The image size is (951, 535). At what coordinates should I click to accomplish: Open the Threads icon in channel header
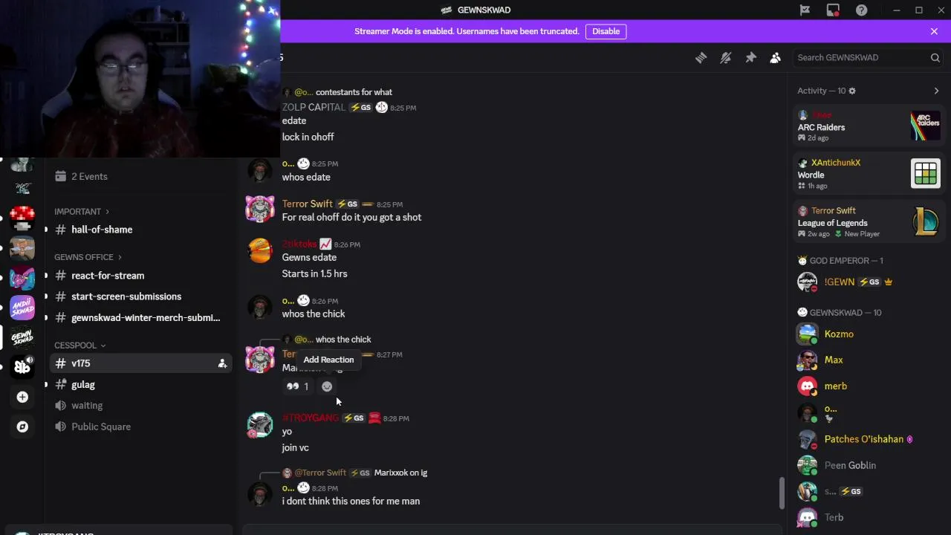701,57
